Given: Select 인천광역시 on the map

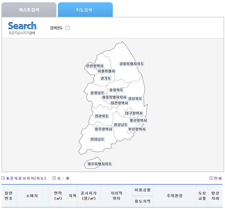Looking at the screenshot, I should click(94, 66).
